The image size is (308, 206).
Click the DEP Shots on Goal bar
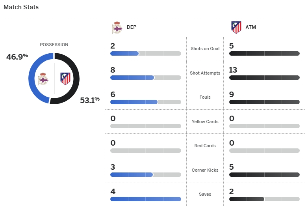pyautogui.click(x=145, y=53)
